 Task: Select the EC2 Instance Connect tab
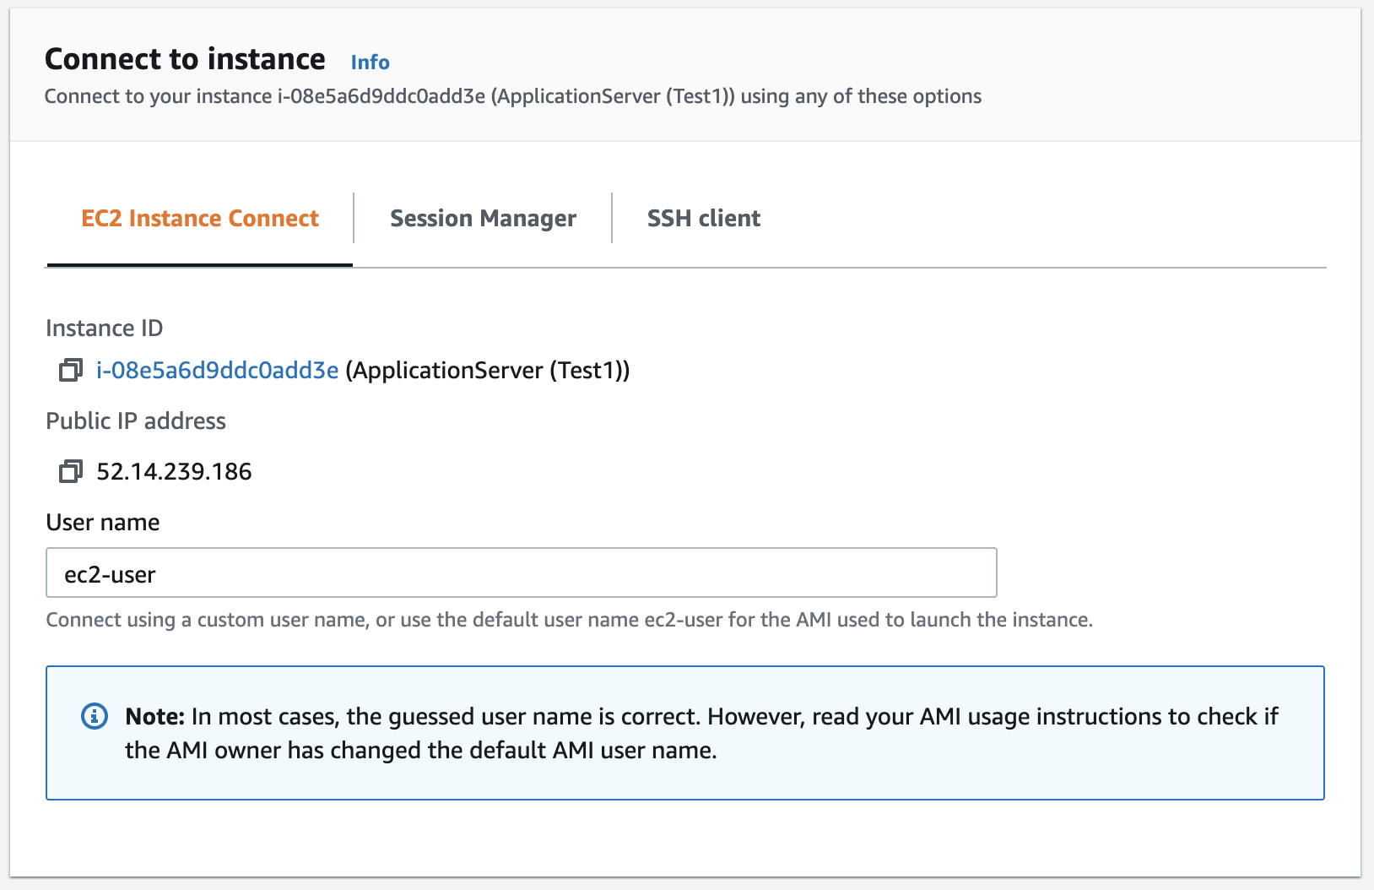click(x=200, y=219)
